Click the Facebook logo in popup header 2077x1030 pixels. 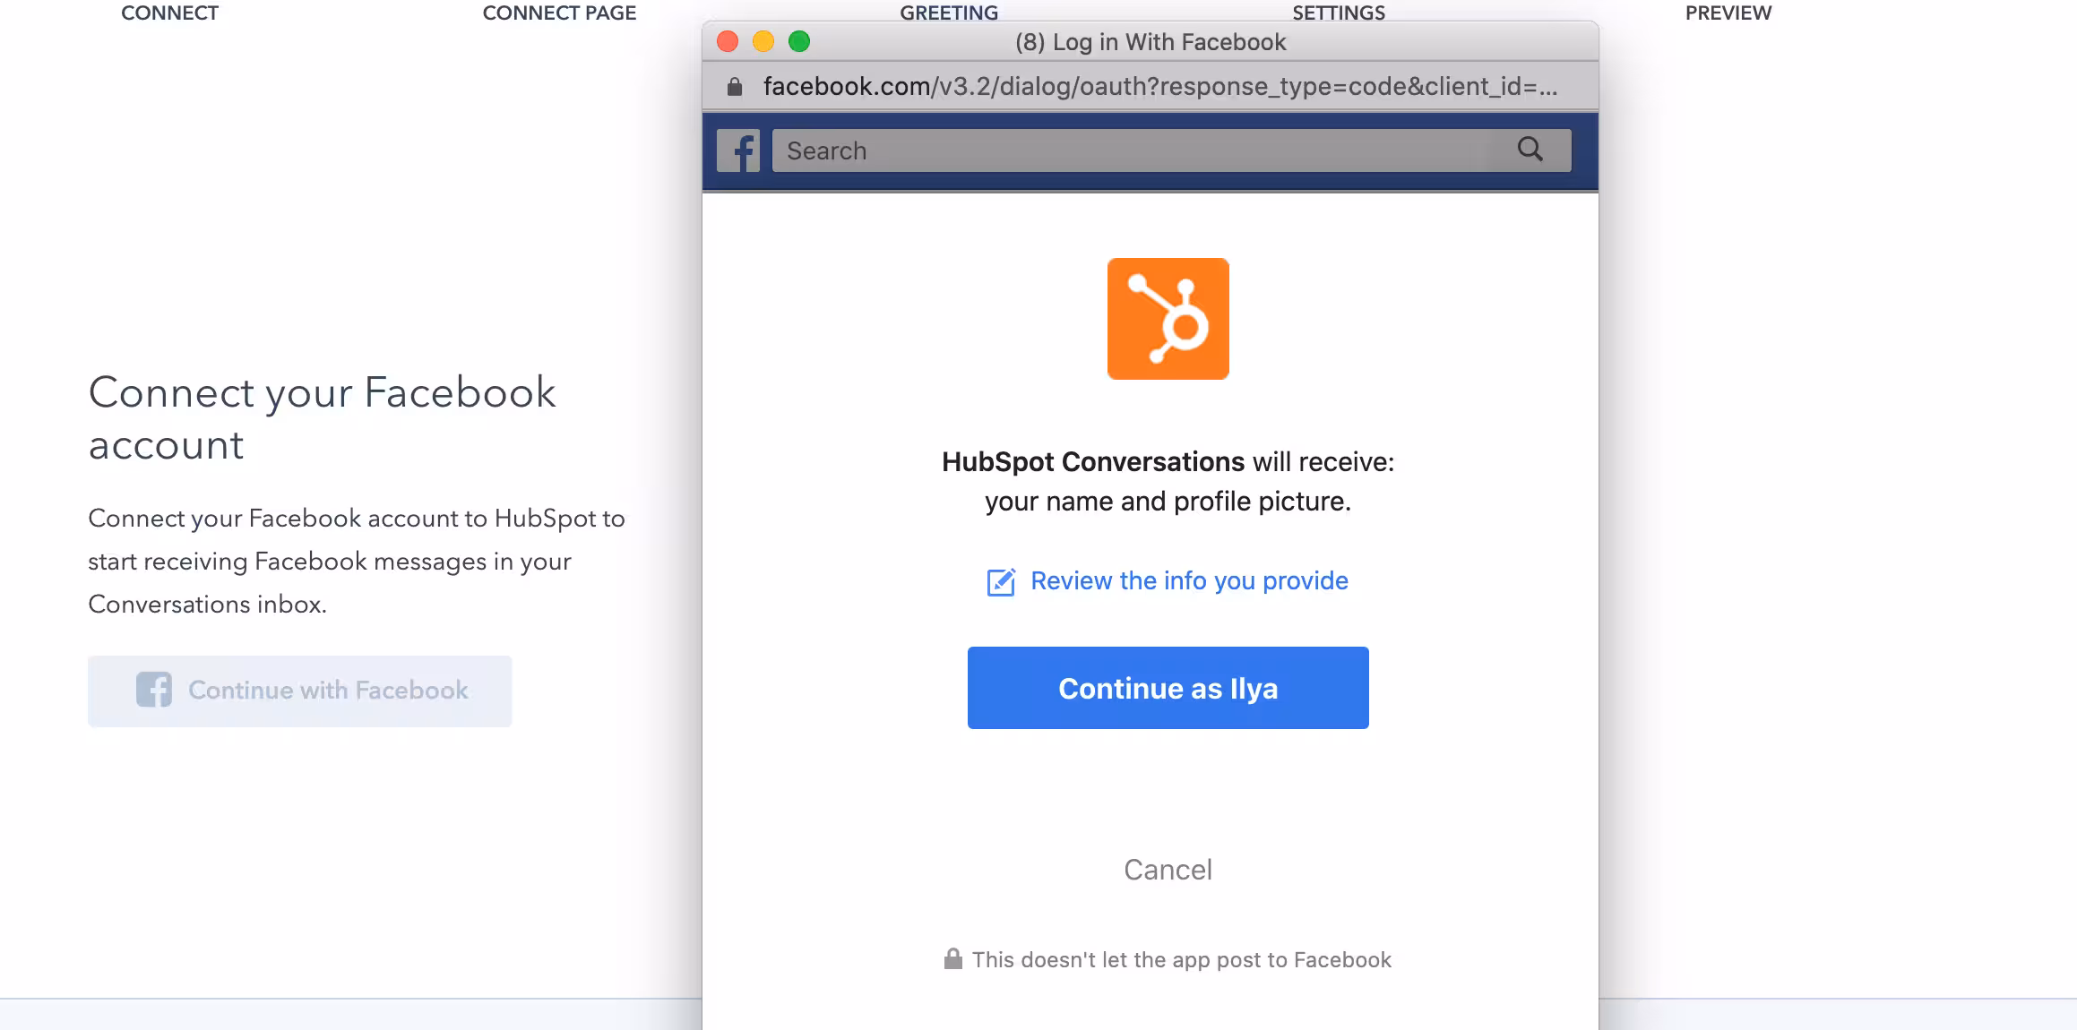(738, 150)
